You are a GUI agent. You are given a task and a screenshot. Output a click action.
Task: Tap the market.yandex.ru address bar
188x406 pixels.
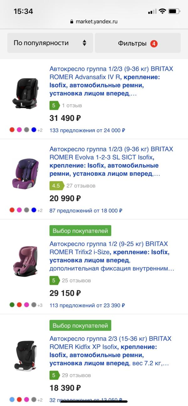(x=94, y=22)
